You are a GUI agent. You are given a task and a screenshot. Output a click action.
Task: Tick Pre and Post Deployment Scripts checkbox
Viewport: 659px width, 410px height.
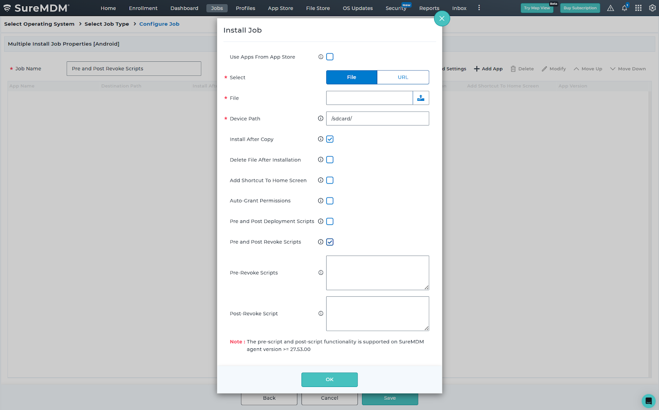coord(330,221)
